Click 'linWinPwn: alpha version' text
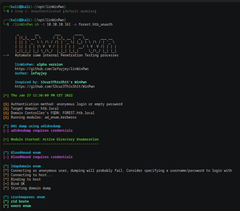Screen dimensions: 240x211 [39, 64]
